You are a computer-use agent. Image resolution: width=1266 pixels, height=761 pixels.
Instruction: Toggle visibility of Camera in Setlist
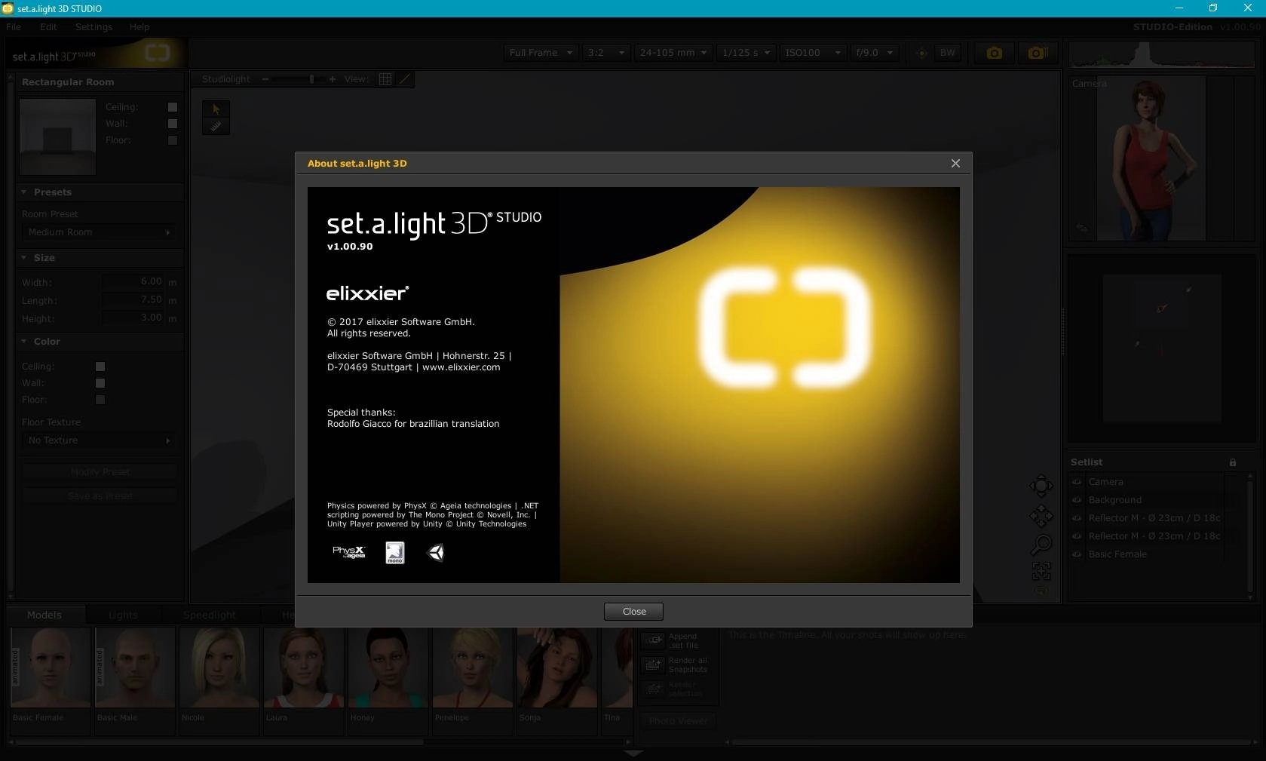tap(1077, 482)
